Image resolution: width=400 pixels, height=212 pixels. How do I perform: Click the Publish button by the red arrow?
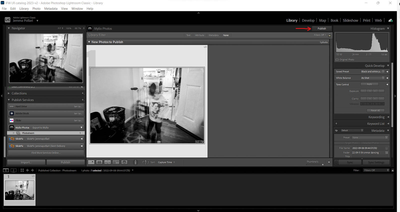tap(321, 29)
